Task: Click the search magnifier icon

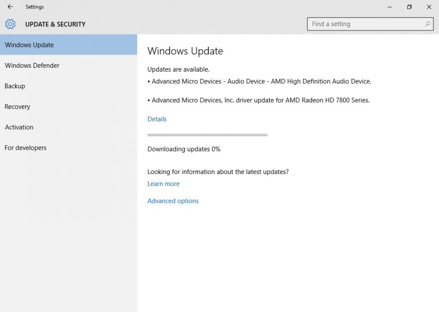Action: [427, 23]
